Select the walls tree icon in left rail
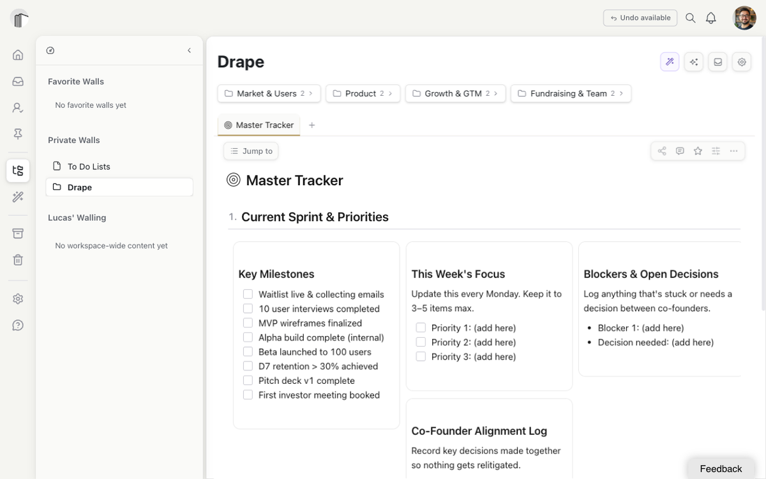Viewport: 766px width, 479px height. tap(18, 171)
